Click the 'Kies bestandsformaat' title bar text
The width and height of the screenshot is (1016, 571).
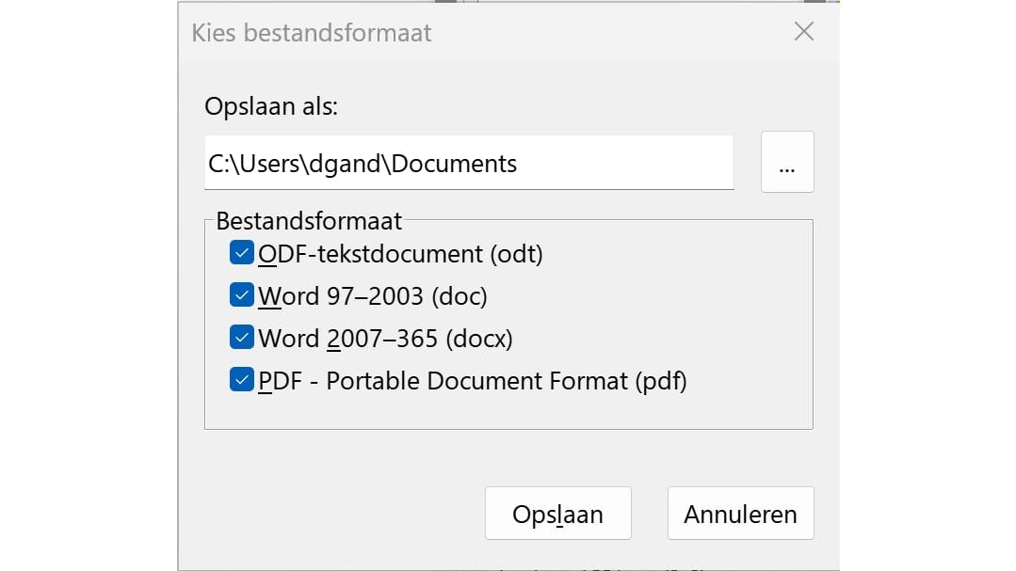[312, 33]
